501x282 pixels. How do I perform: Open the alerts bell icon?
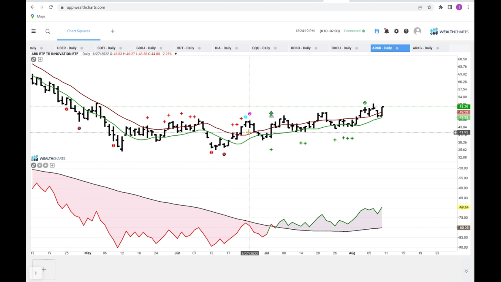point(386,31)
